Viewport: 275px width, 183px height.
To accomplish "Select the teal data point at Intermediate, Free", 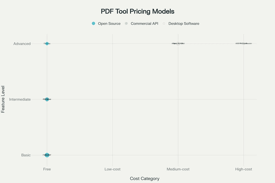I will [47, 99].
